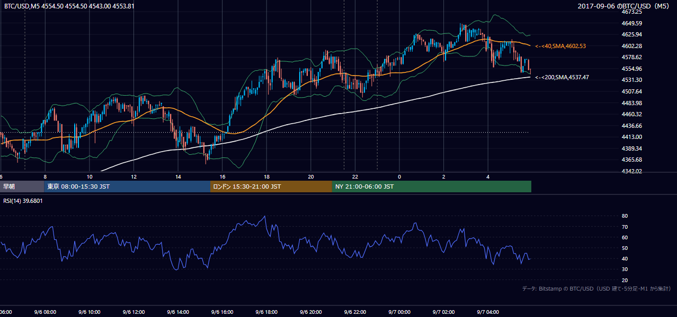Click price axis label 4673.25

tap(633, 12)
